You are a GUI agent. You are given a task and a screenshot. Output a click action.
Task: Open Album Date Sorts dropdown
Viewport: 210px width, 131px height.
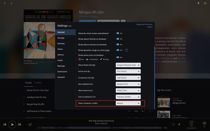(x=128, y=91)
